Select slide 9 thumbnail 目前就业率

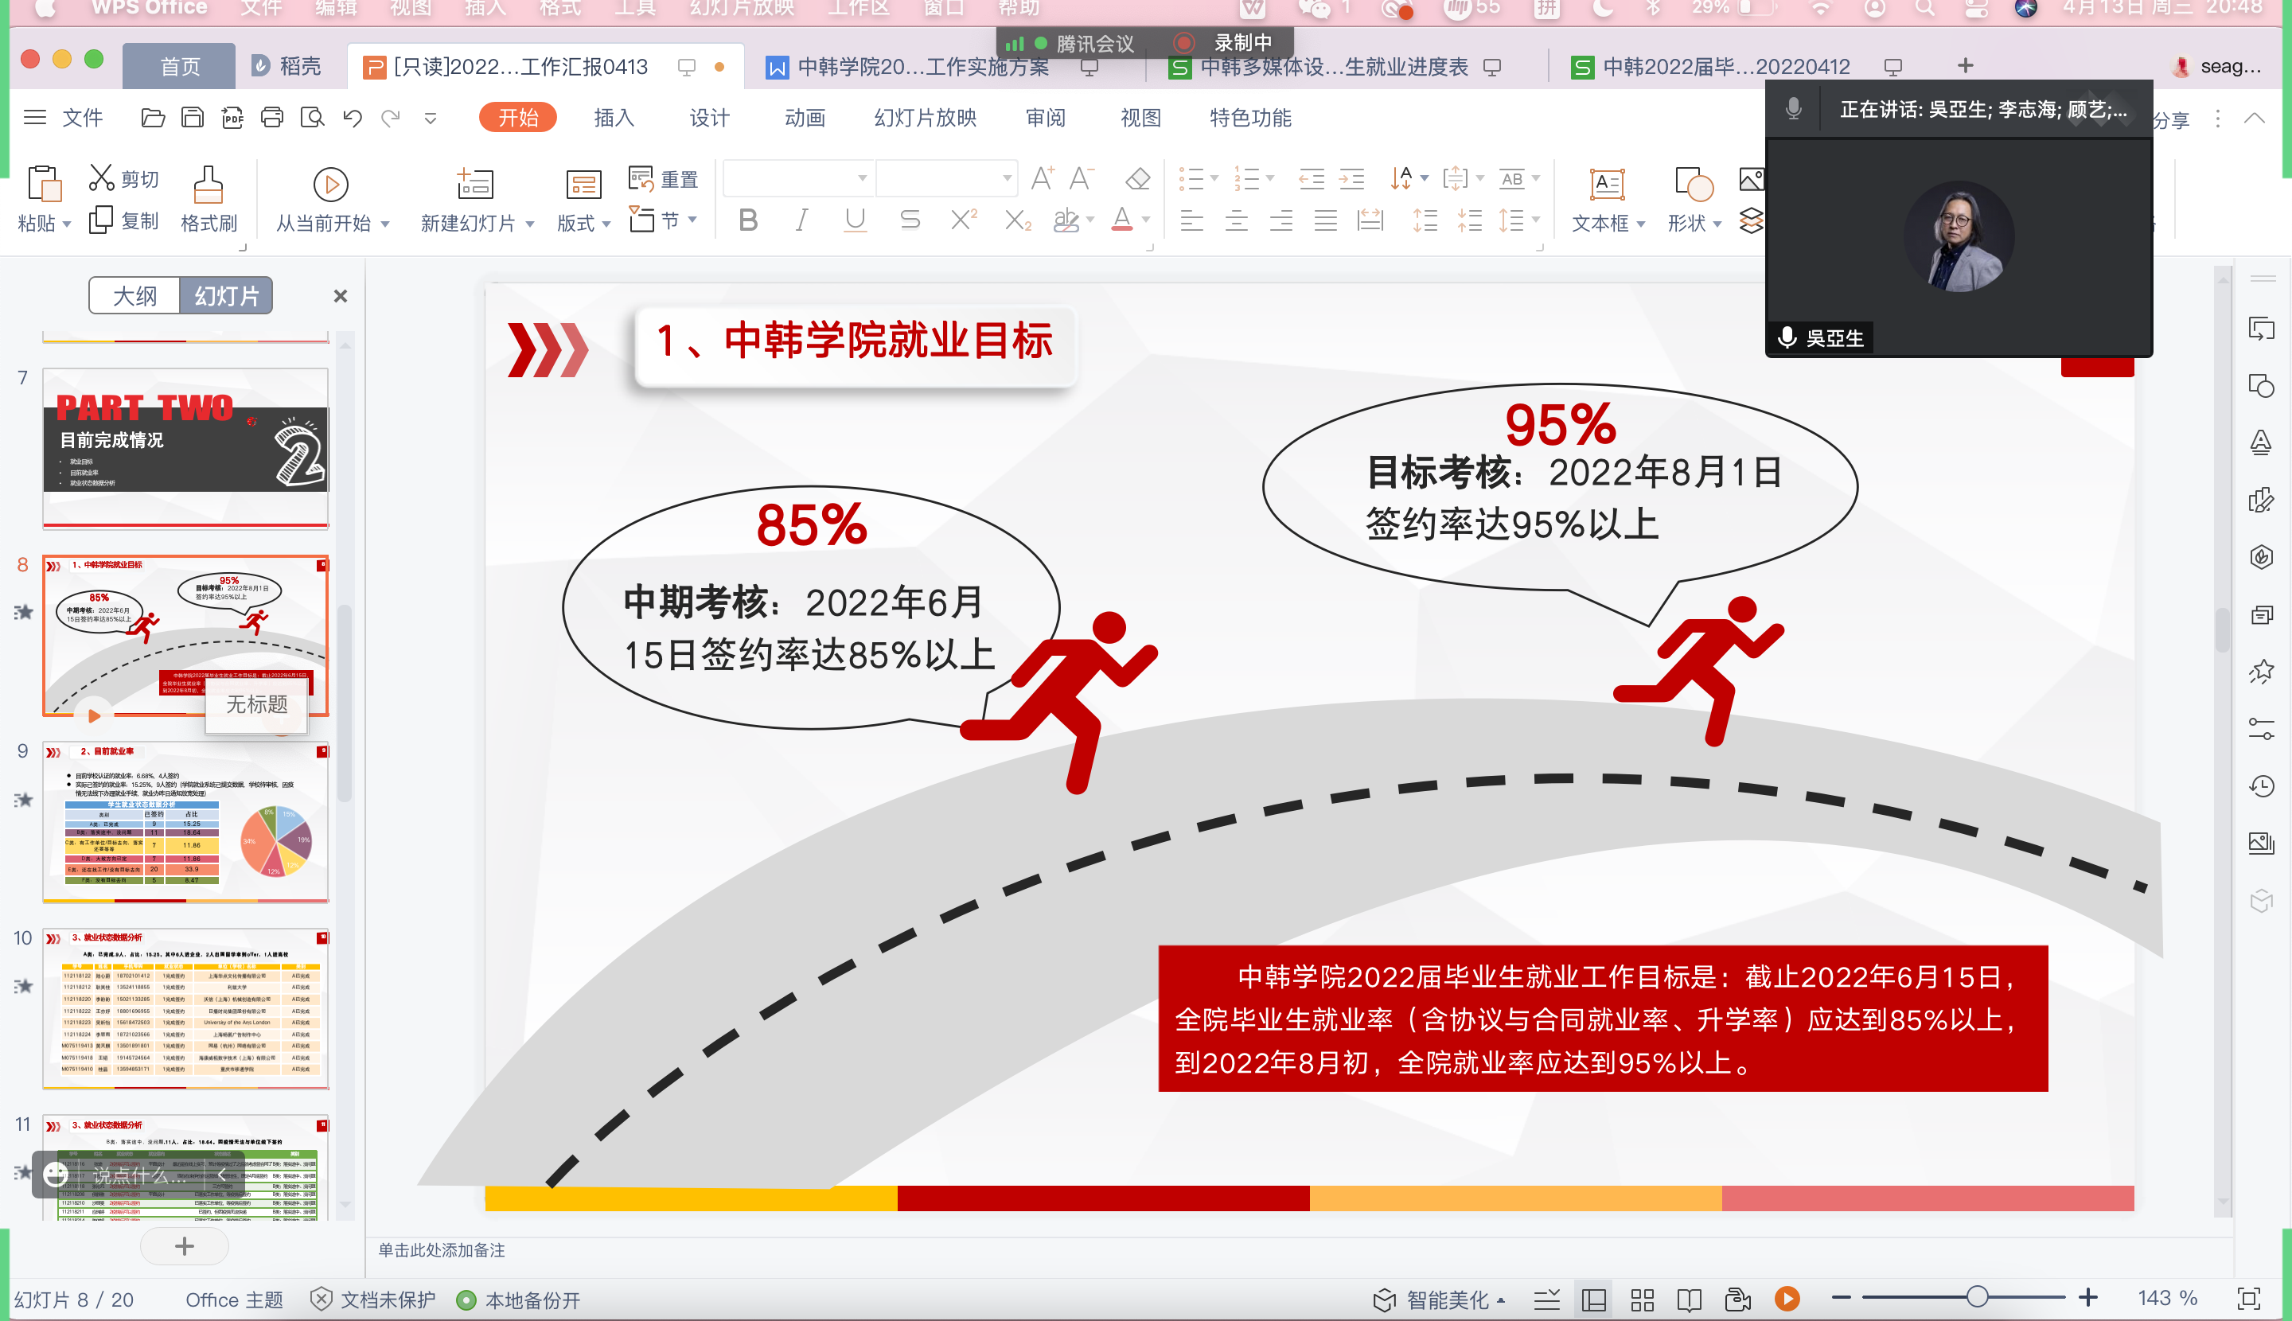(x=185, y=822)
